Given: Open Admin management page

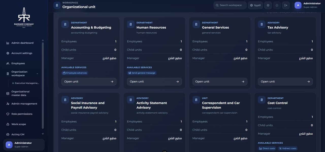Looking at the screenshot, I should coord(22,104).
